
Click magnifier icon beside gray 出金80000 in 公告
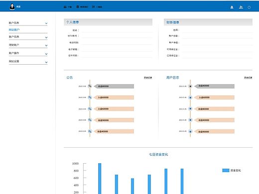pyautogui.click(x=90, y=86)
